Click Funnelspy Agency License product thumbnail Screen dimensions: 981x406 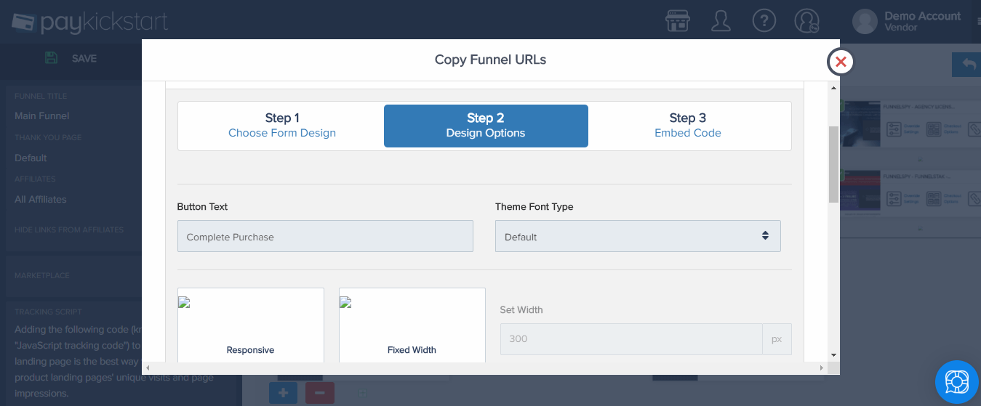pos(860,122)
